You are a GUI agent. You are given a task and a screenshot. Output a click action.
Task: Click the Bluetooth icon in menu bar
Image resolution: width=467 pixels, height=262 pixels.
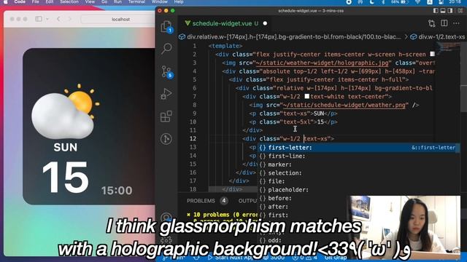(383, 1)
